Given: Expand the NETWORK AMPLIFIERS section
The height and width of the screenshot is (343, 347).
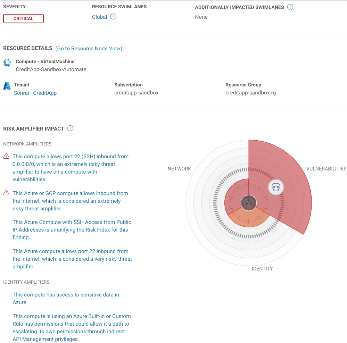Looking at the screenshot, I should click(x=27, y=144).
